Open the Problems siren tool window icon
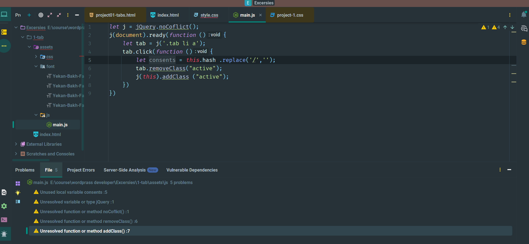 [4, 234]
